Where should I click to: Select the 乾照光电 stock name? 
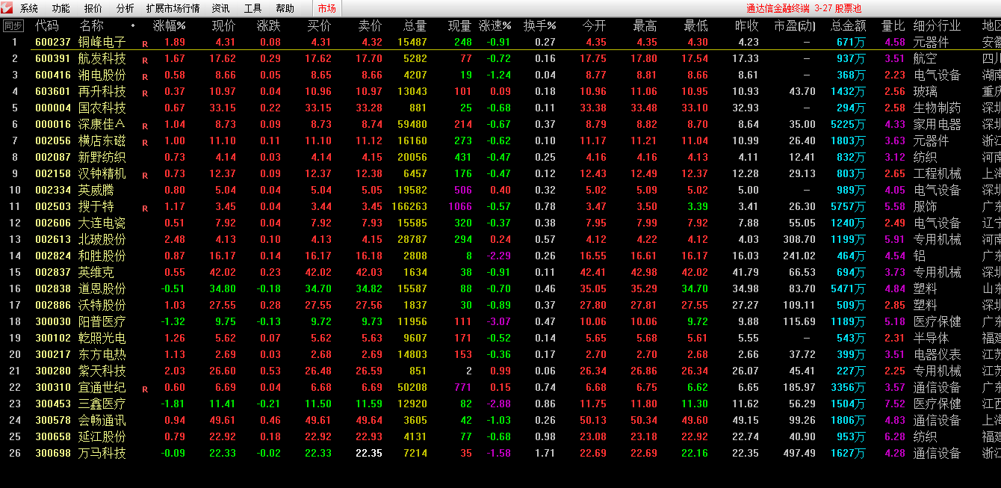point(102,338)
